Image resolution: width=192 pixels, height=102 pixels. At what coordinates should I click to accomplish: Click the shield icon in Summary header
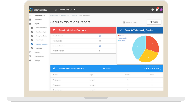(x=54, y=30)
